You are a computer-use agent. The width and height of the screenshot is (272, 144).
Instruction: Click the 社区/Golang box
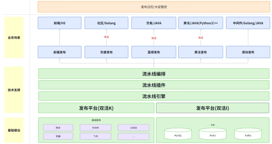(106, 23)
